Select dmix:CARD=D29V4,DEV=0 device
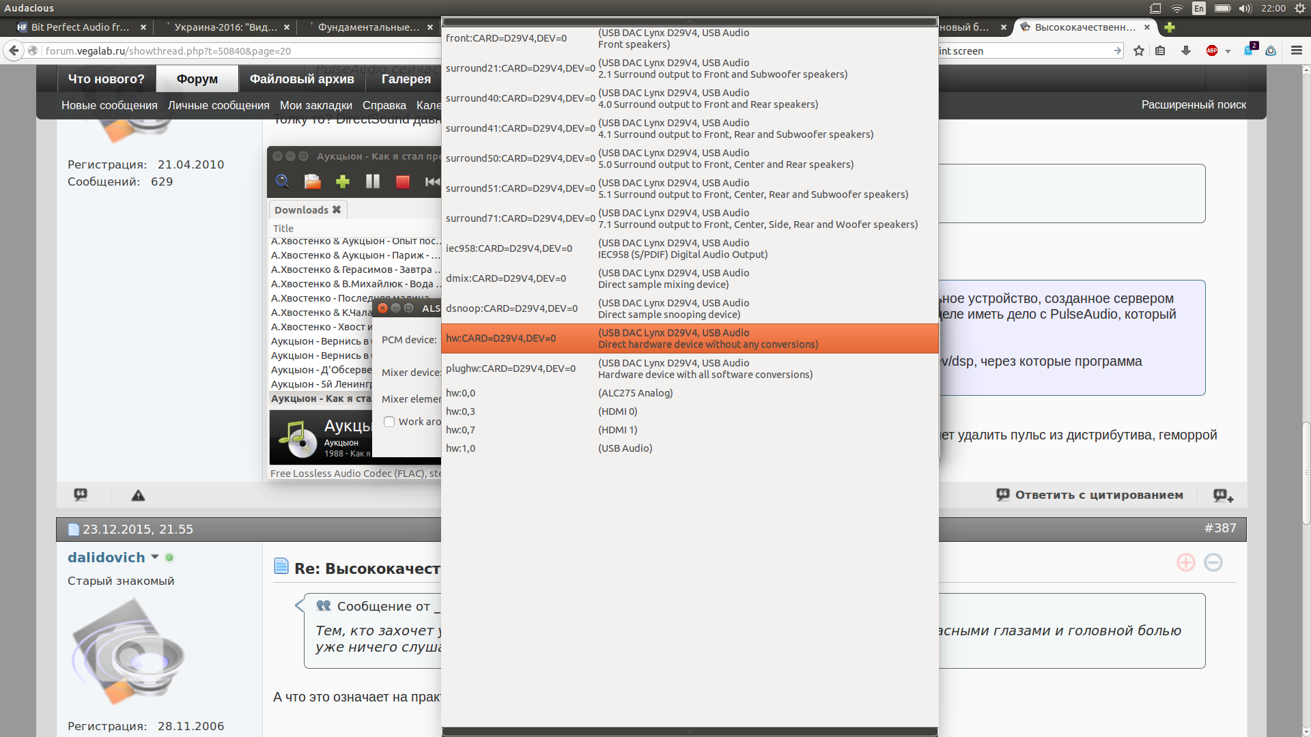This screenshot has width=1311, height=737. 690,278
